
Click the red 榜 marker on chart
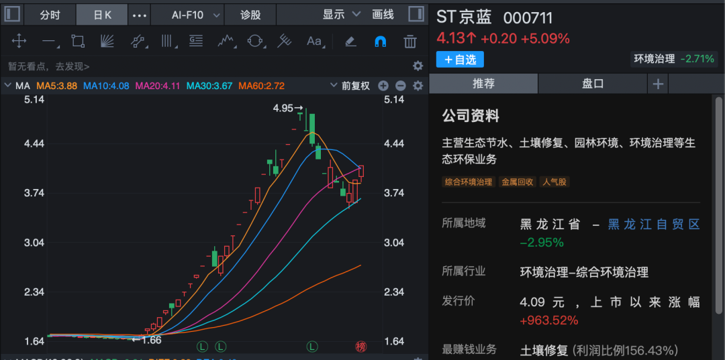pos(361,346)
